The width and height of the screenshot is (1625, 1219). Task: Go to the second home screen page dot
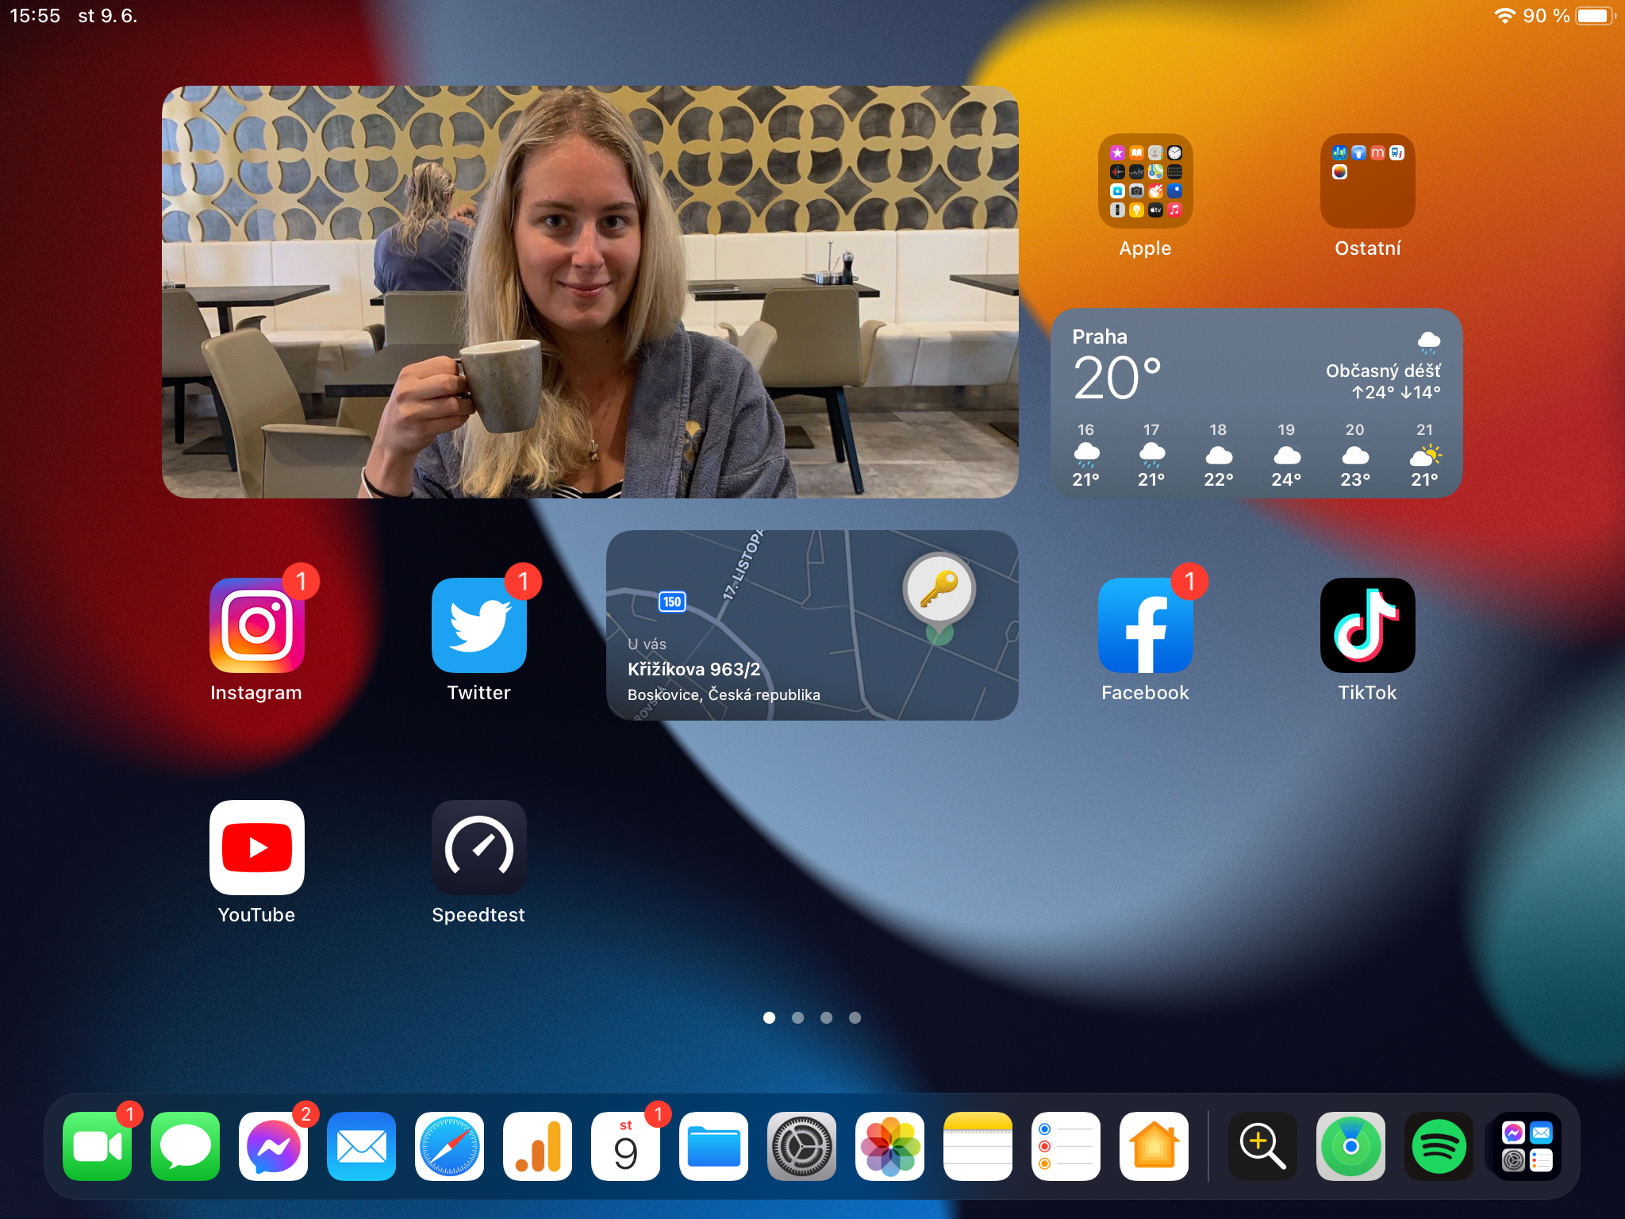[797, 1017]
